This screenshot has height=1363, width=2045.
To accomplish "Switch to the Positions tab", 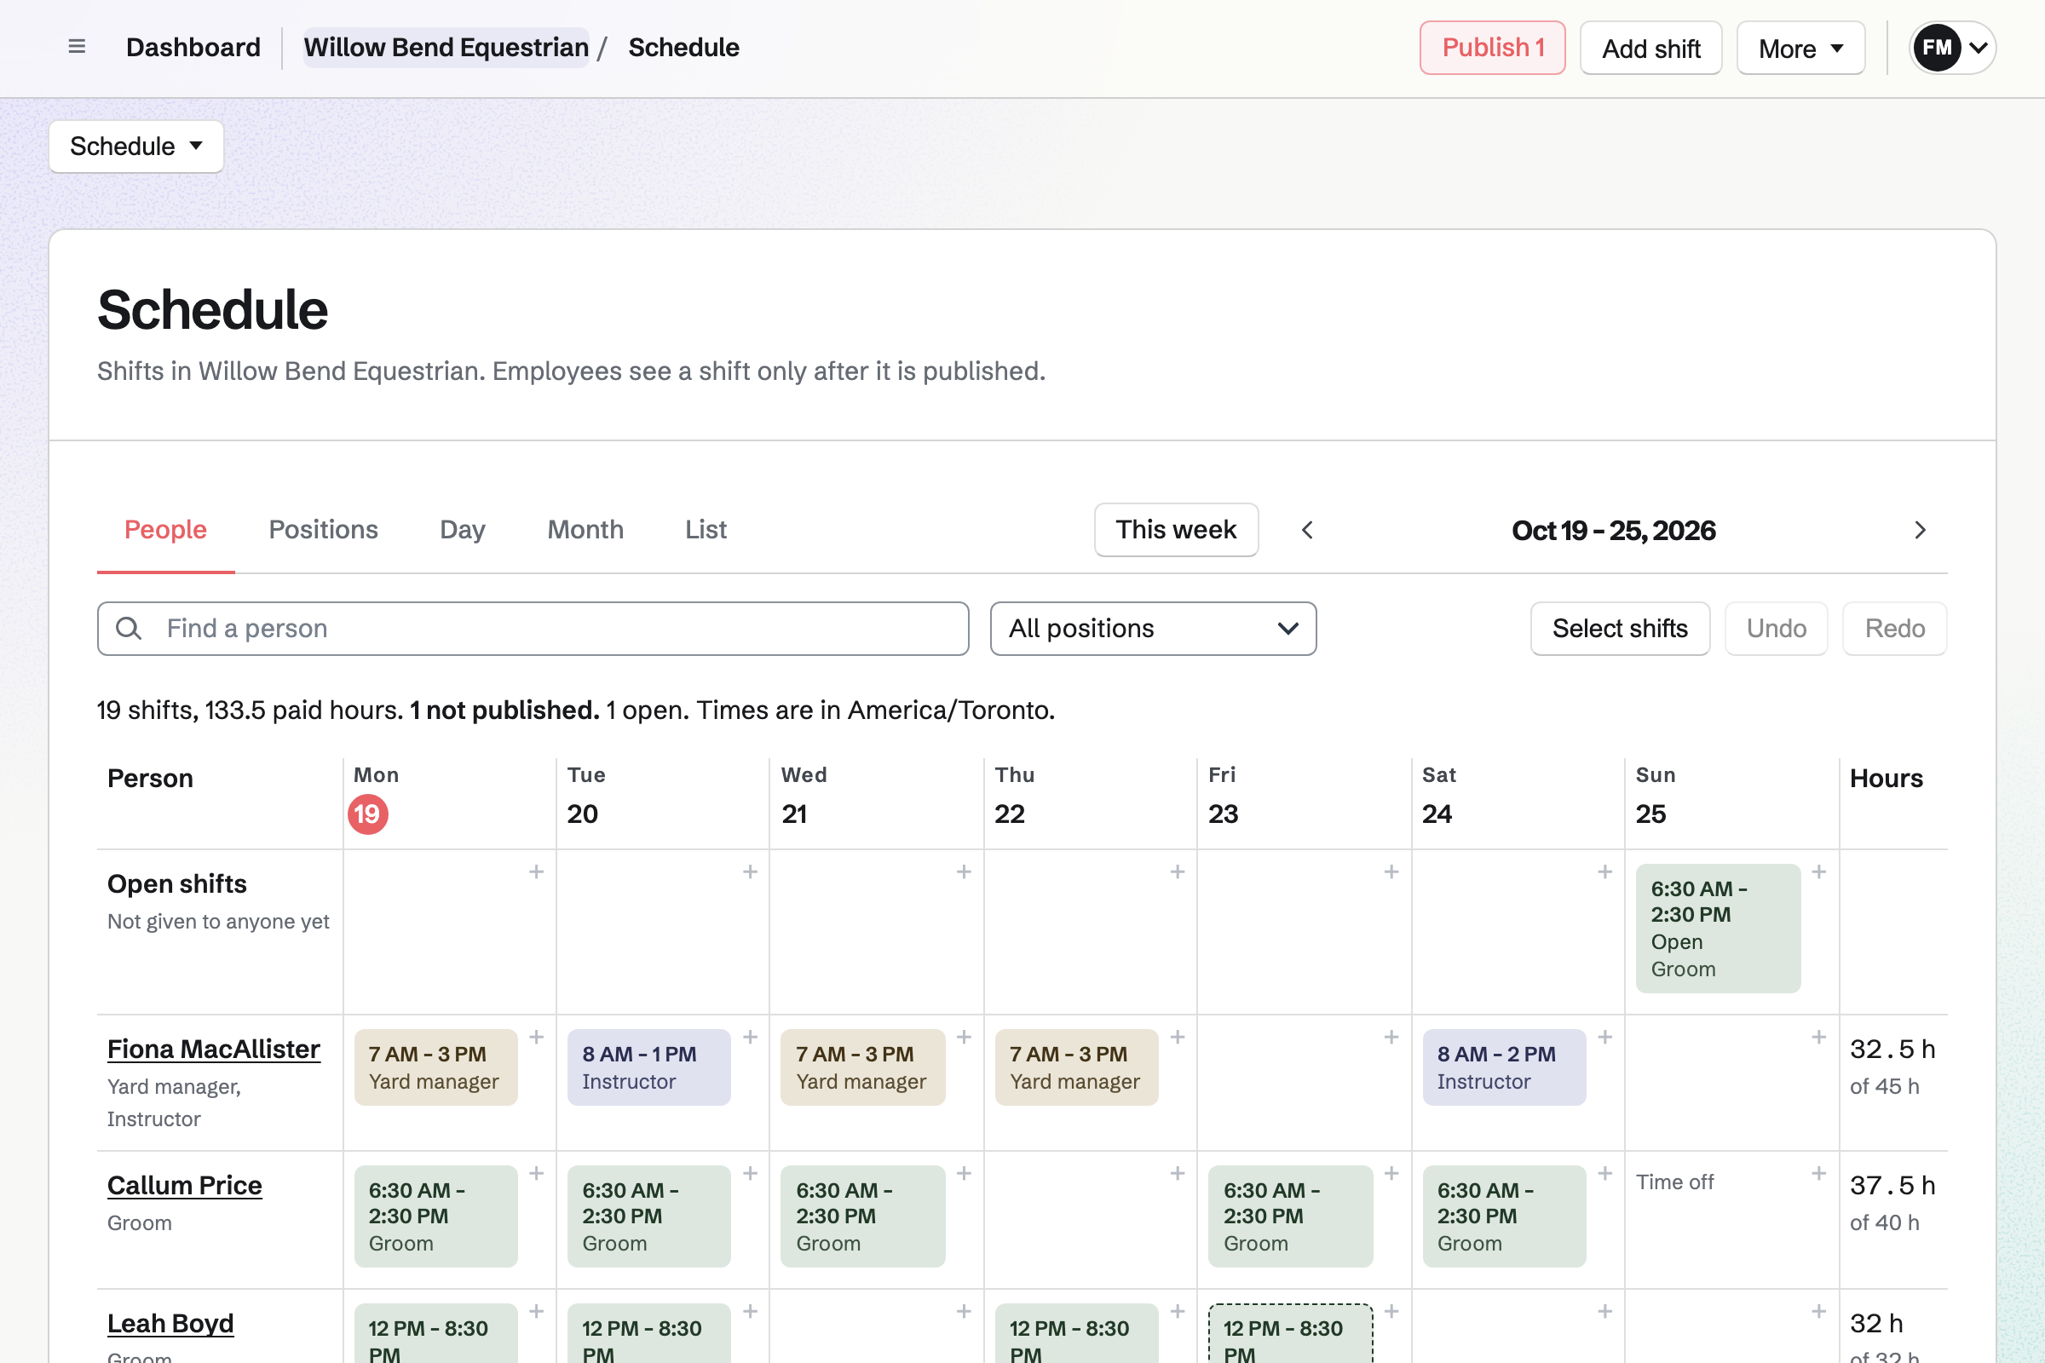I will click(324, 529).
